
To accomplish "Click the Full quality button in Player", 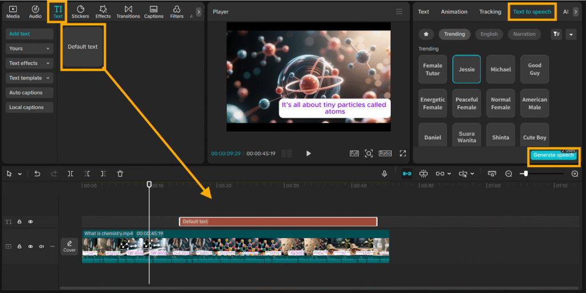I will tap(354, 153).
